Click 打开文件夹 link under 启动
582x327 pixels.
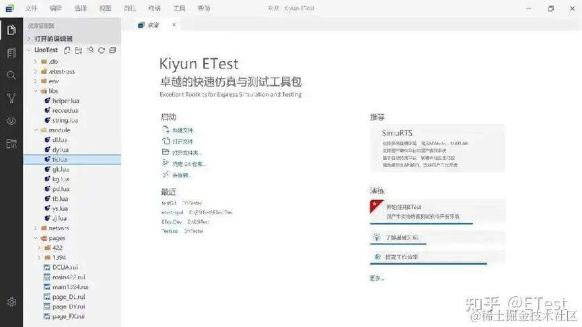[x=187, y=153]
